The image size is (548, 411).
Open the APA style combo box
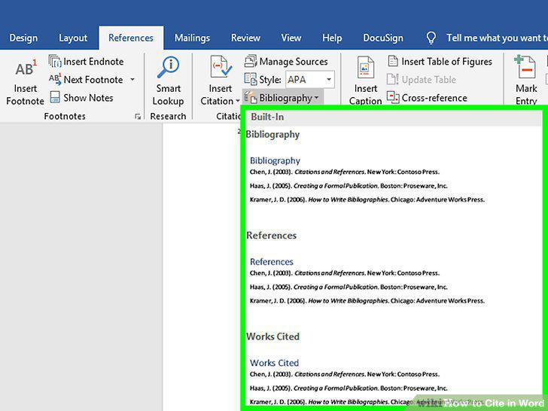[x=310, y=79]
